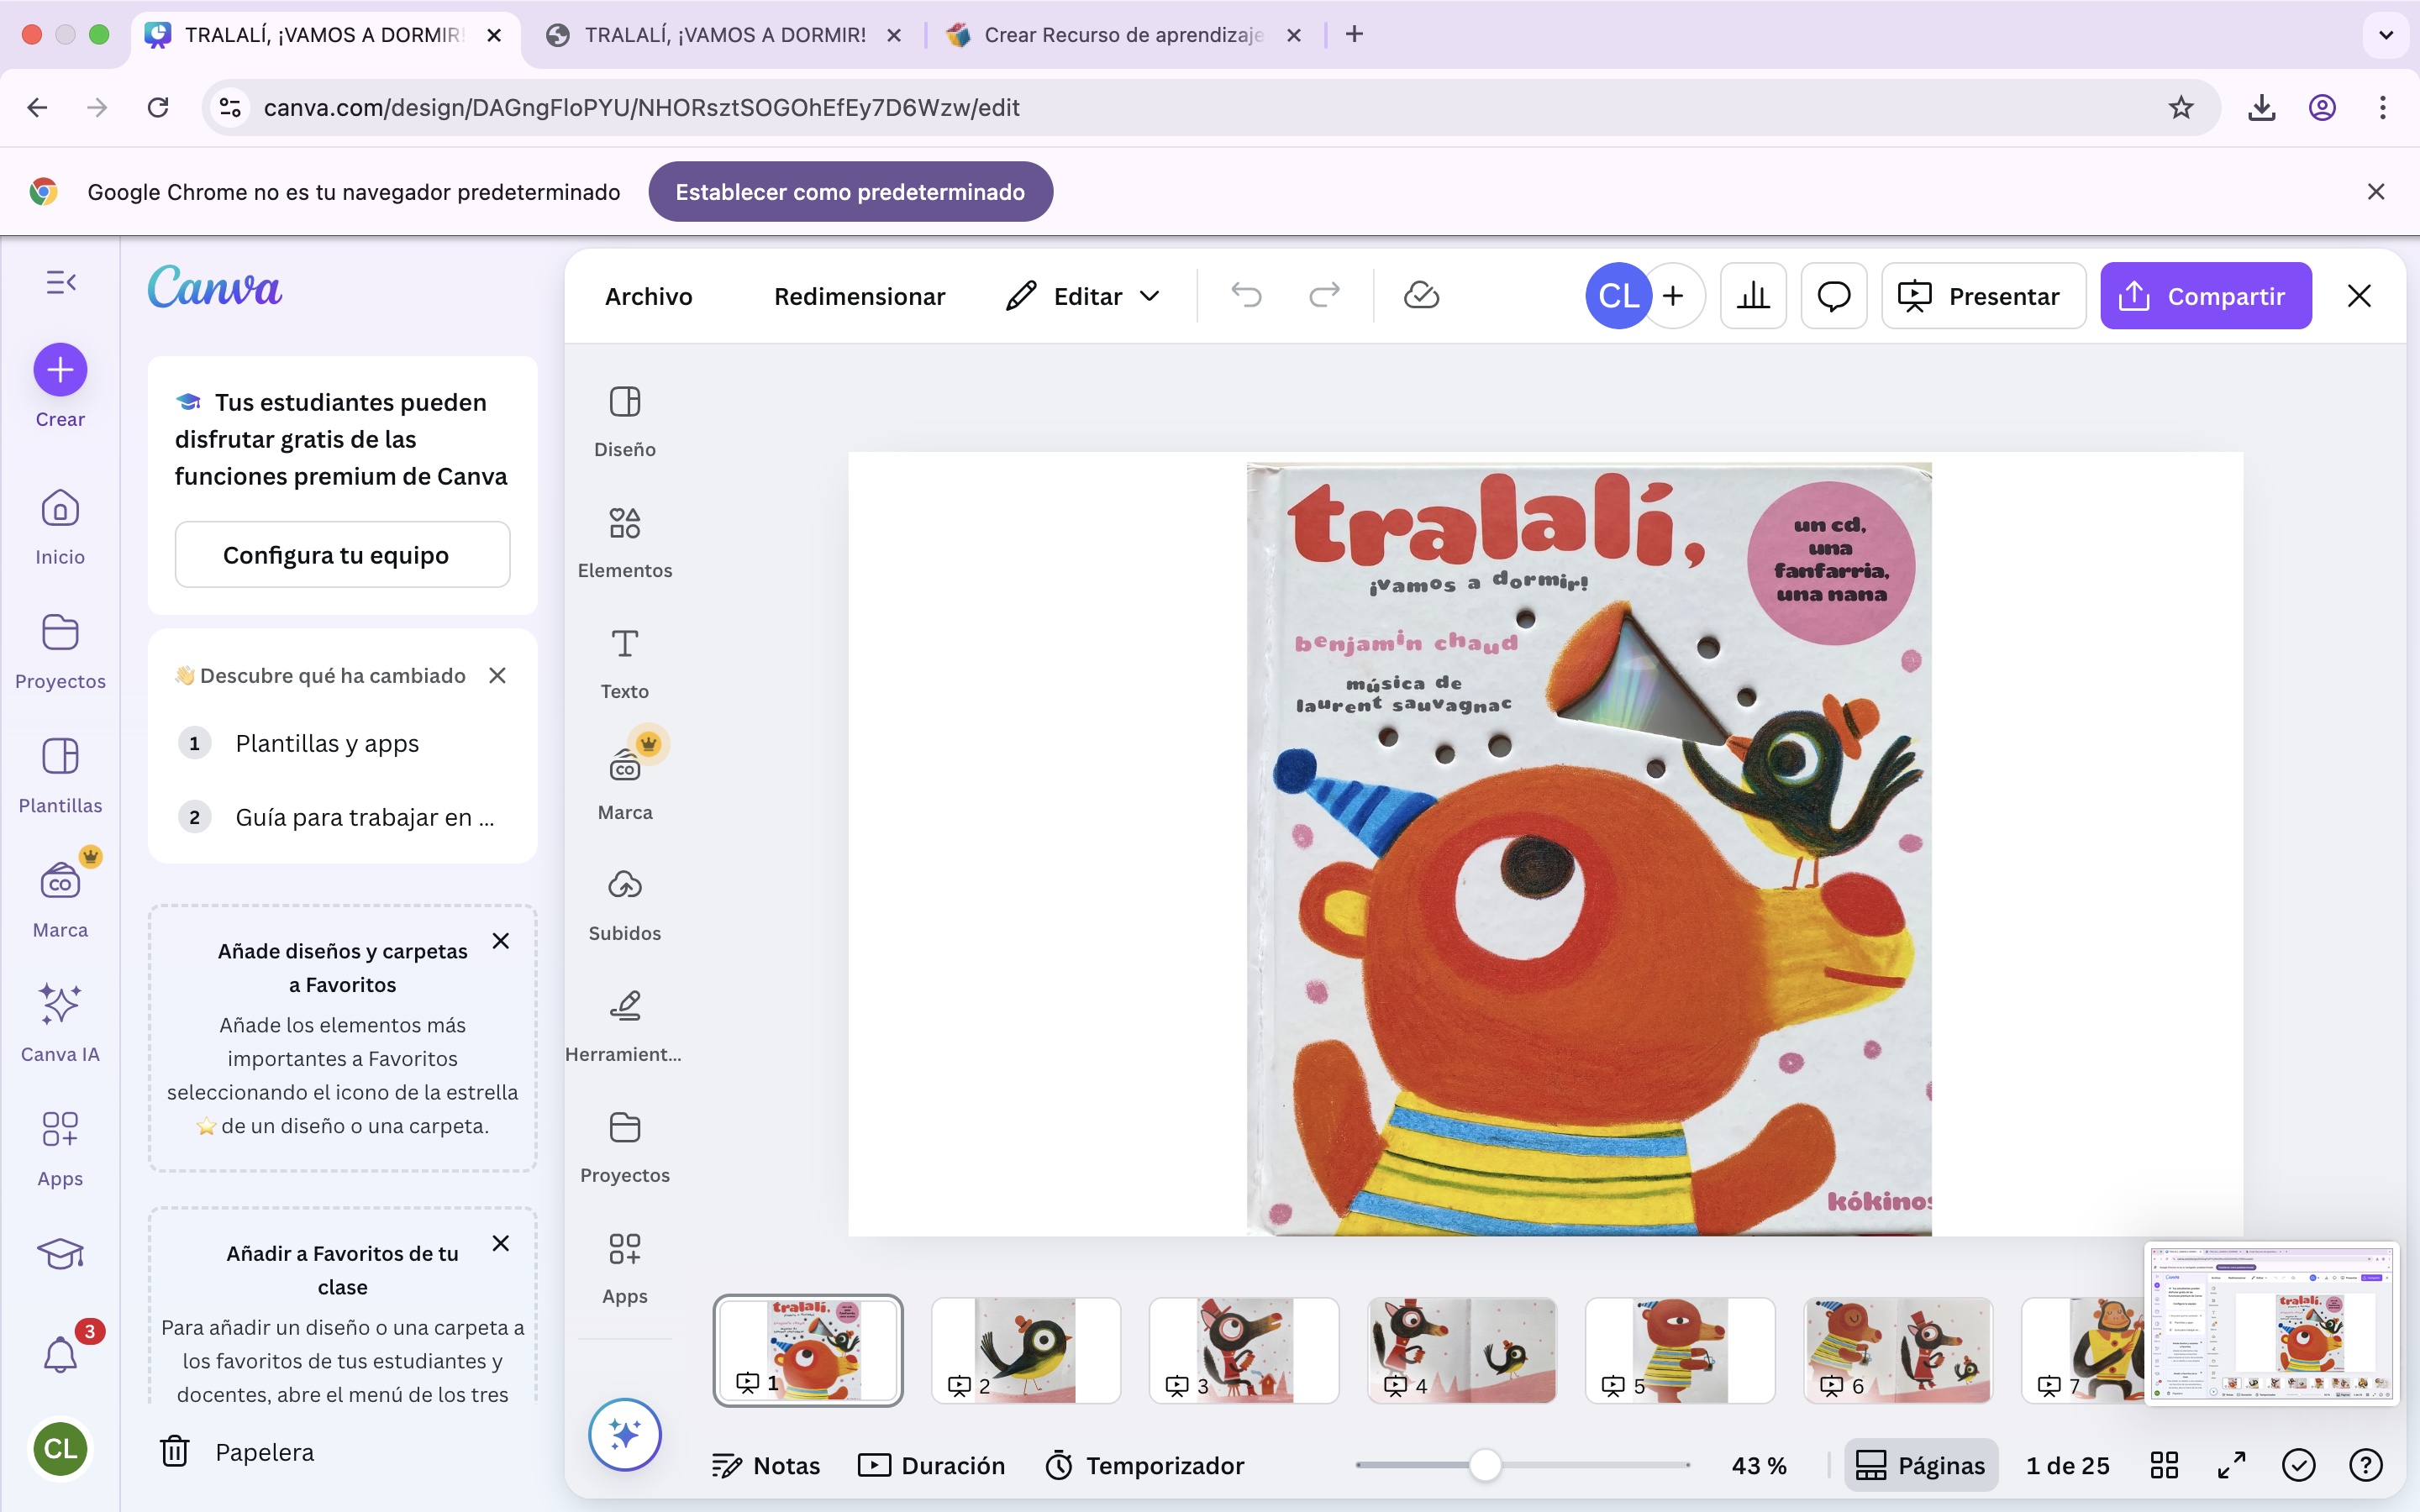Open the Subidos uploads panel

(625, 906)
